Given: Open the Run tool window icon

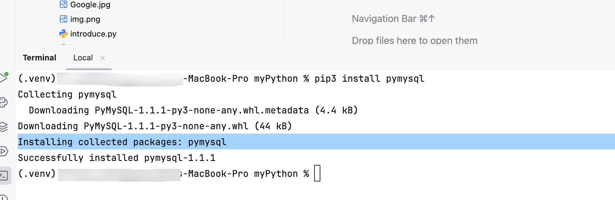Looking at the screenshot, I should pos(4,78).
